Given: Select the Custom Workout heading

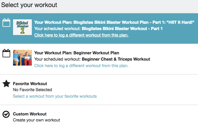Looking at the screenshot, I should (x=30, y=114).
